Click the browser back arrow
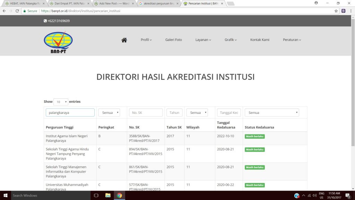The height and width of the screenshot is (200, 355). 4,11
